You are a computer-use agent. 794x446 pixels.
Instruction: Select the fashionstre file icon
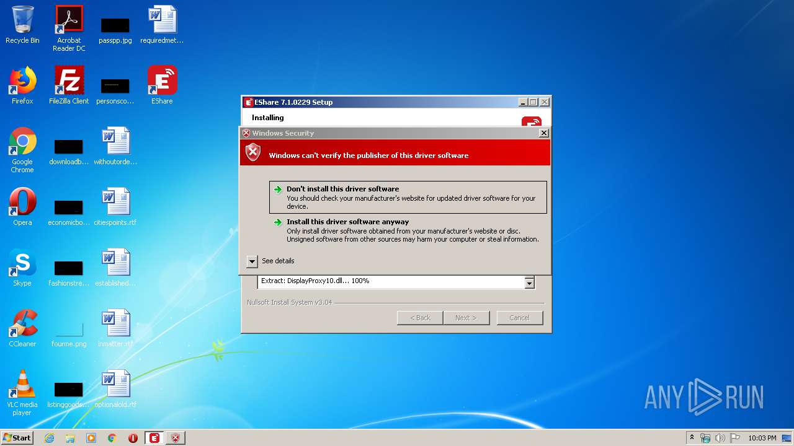(x=69, y=273)
